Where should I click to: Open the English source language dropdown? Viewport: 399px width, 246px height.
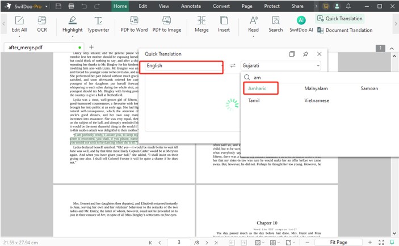coord(184,66)
